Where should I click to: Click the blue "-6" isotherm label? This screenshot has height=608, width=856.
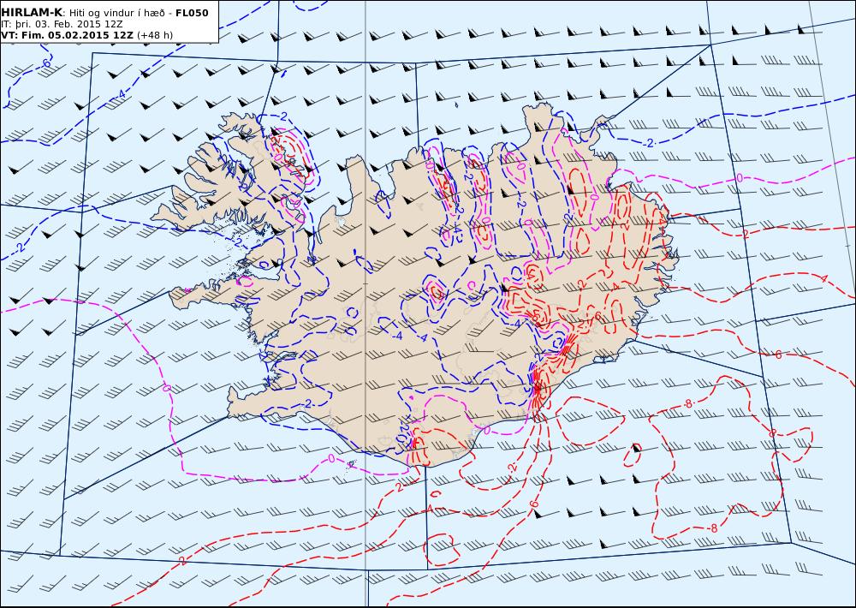(46, 63)
